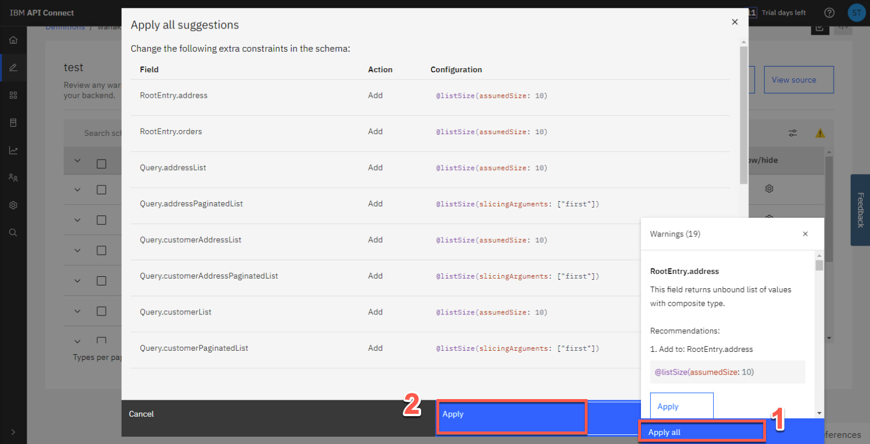Expand the third schema row chevron

pyautogui.click(x=78, y=251)
